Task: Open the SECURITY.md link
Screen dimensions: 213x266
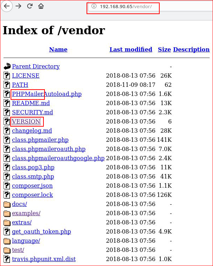Action: click(x=32, y=112)
